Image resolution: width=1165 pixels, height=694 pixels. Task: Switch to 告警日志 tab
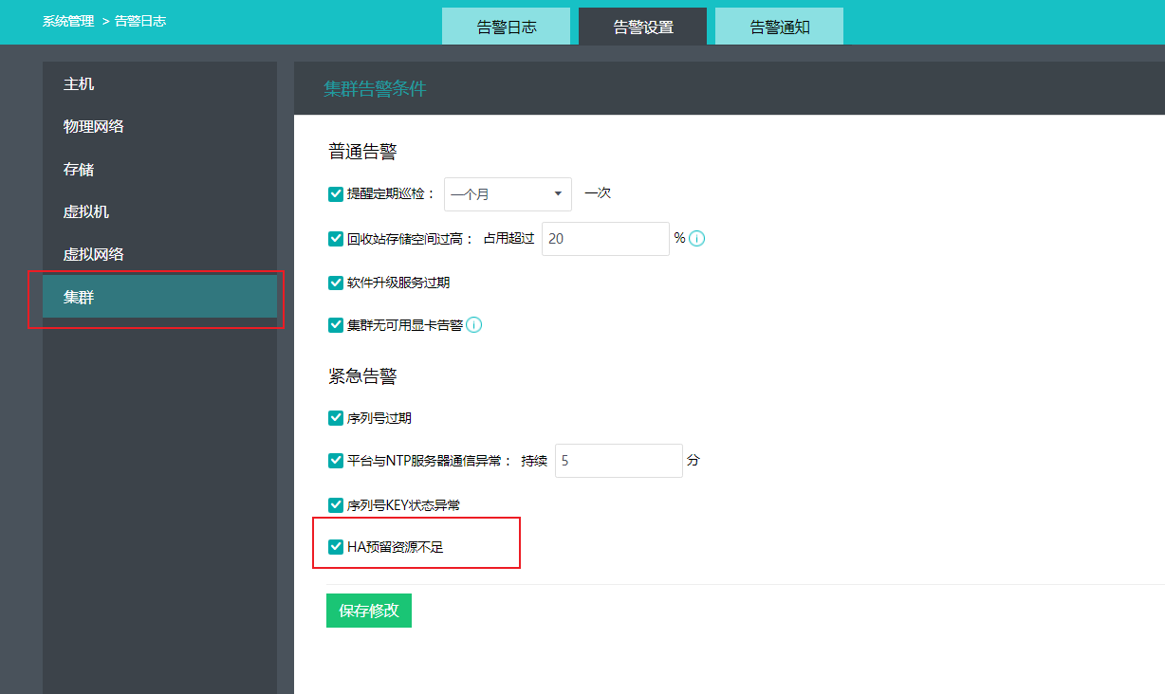507,27
